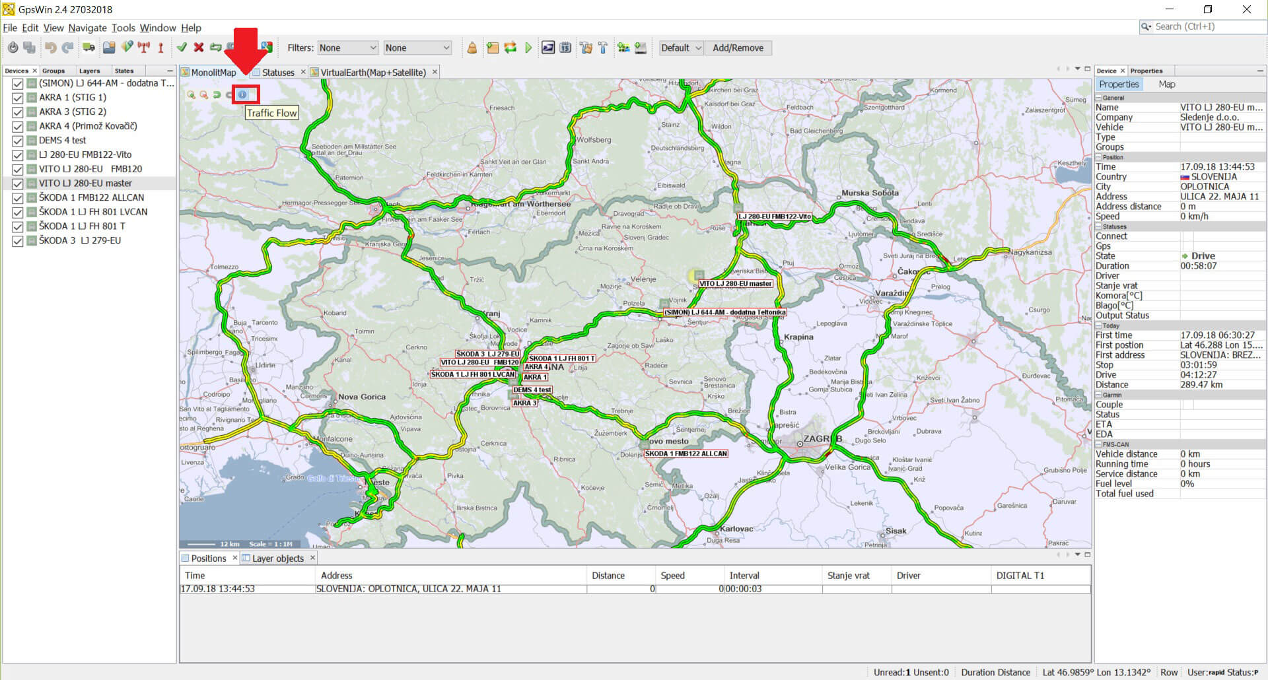The height and width of the screenshot is (680, 1268).
Task: Click the bell alarm toolbar icon
Action: (x=472, y=48)
